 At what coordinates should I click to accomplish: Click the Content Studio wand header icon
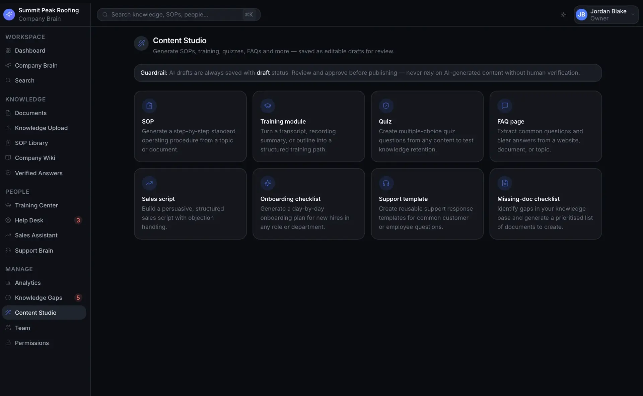pyautogui.click(x=141, y=43)
